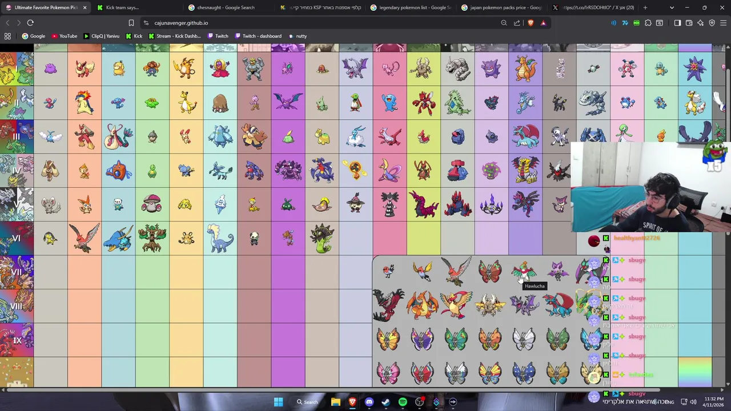The width and height of the screenshot is (731, 411).
Task: Switch to the KSP tab
Action: [x=320, y=7]
